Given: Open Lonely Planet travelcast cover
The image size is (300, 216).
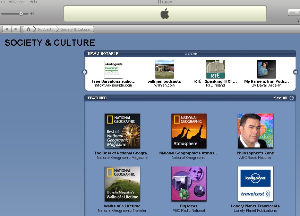Looking at the screenshot, I should click(x=255, y=184).
